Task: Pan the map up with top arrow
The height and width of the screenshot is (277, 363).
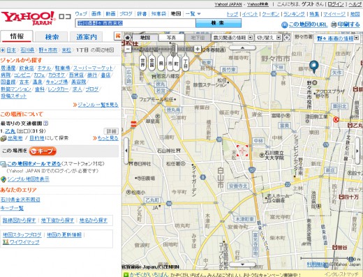Action: point(242,47)
